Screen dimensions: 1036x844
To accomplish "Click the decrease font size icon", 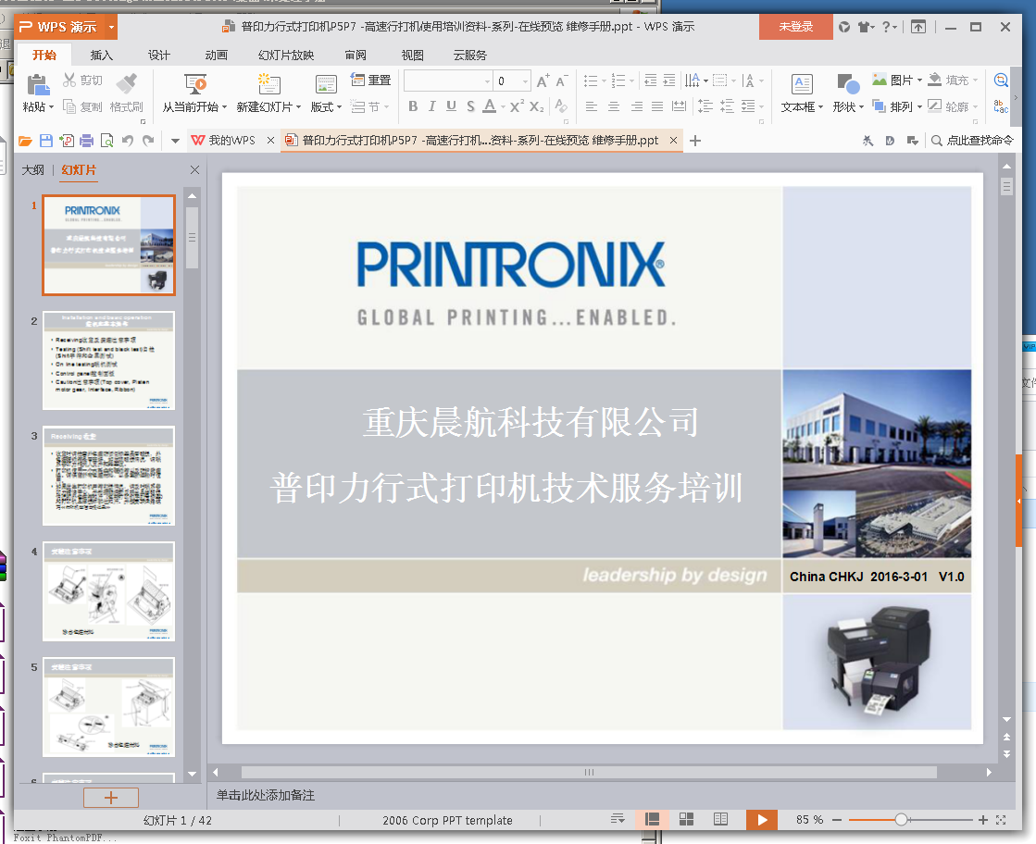I will pos(561,81).
